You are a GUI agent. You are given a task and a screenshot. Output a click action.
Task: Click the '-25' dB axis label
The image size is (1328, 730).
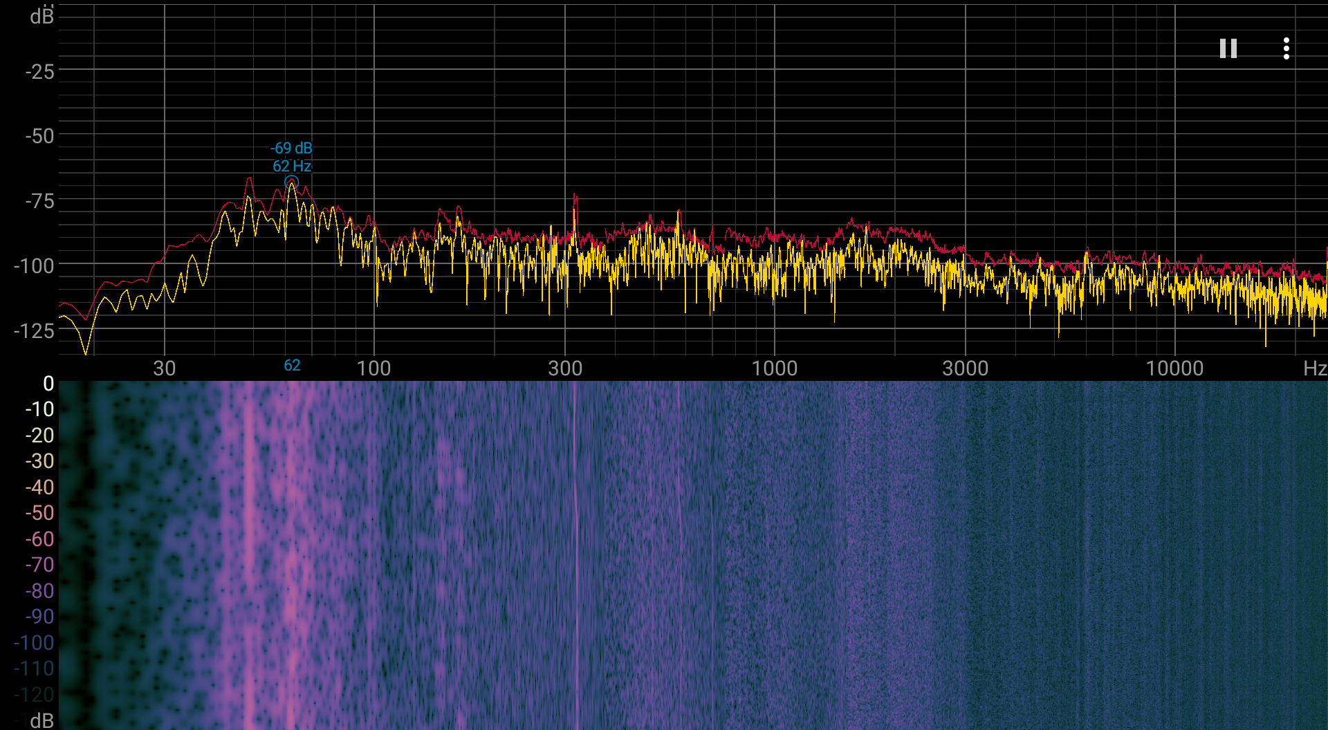pyautogui.click(x=39, y=71)
